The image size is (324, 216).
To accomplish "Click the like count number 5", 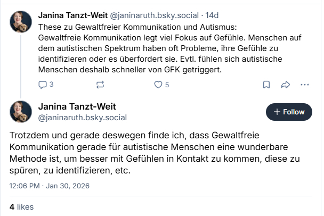I will [x=167, y=85].
